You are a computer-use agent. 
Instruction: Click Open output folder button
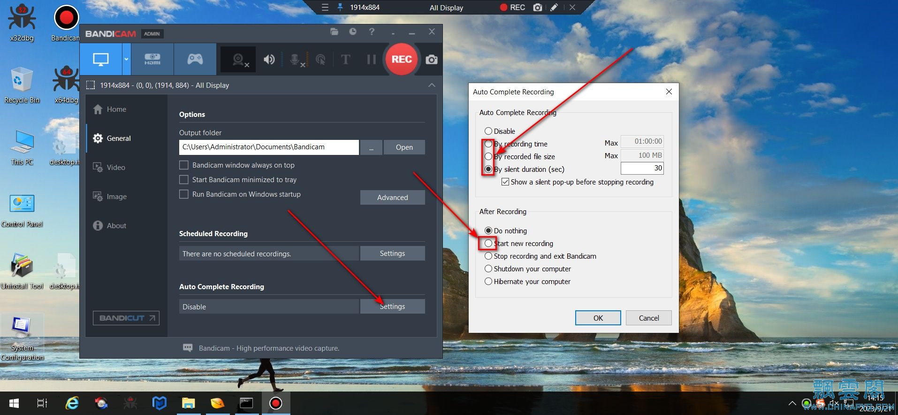[x=404, y=147]
